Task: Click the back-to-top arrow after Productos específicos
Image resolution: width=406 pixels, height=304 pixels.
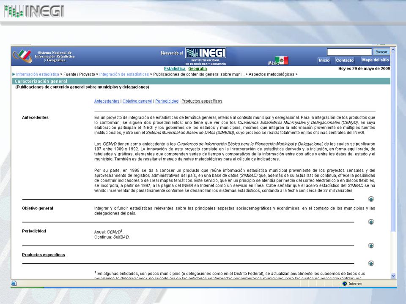Action: pos(371,263)
